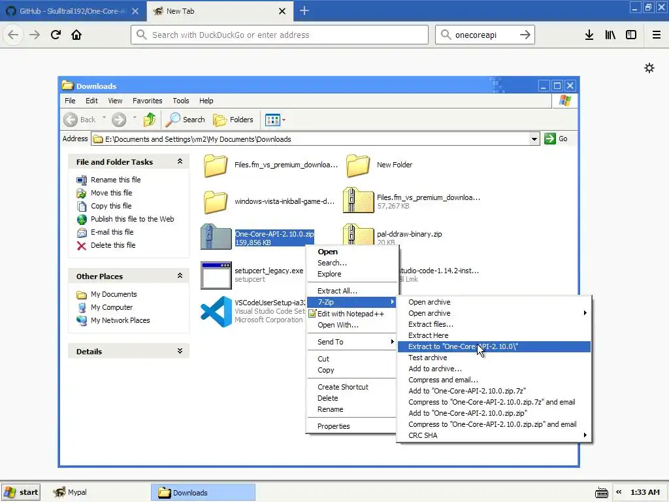This screenshot has width=669, height=502.
Task: Open the Favorites menu
Action: point(147,101)
